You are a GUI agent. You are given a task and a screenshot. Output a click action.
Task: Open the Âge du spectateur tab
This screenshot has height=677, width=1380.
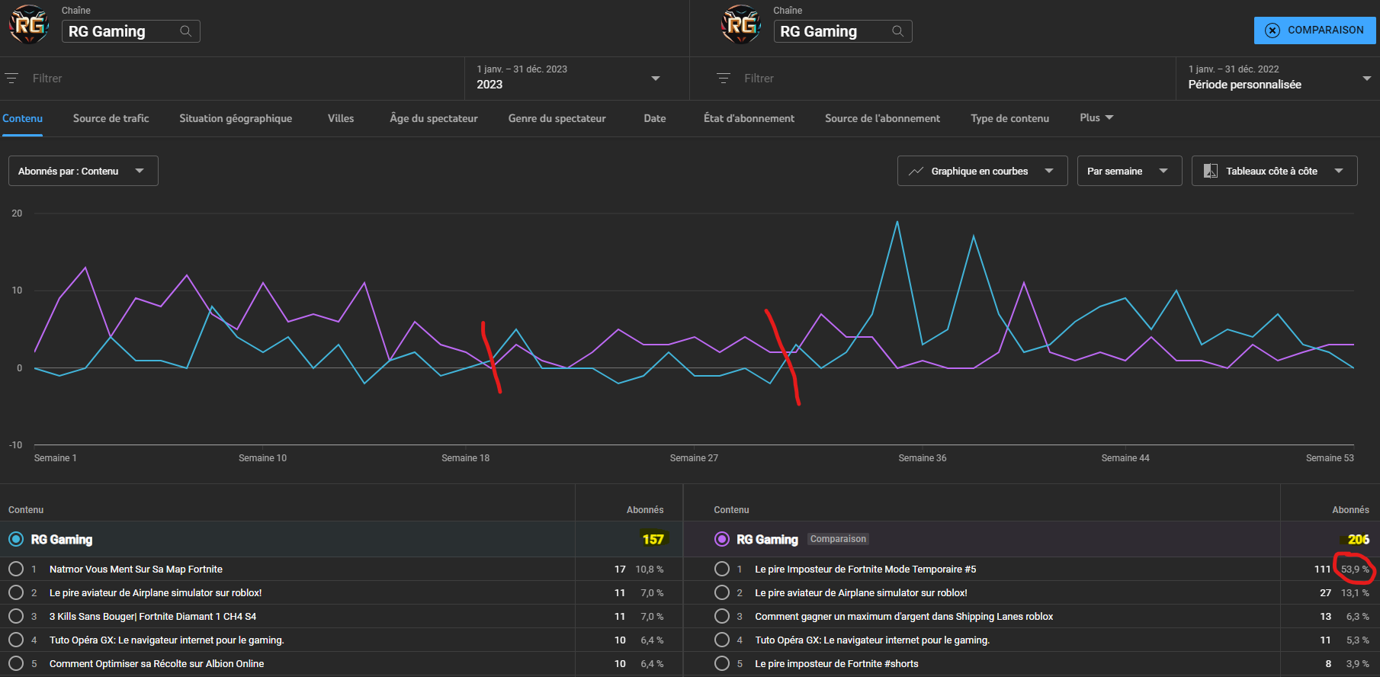coord(434,118)
